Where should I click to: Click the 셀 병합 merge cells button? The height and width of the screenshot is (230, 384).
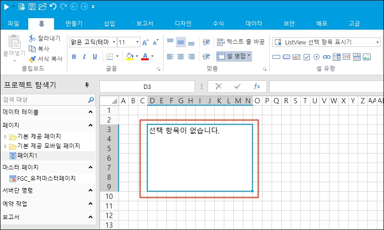tap(234, 56)
